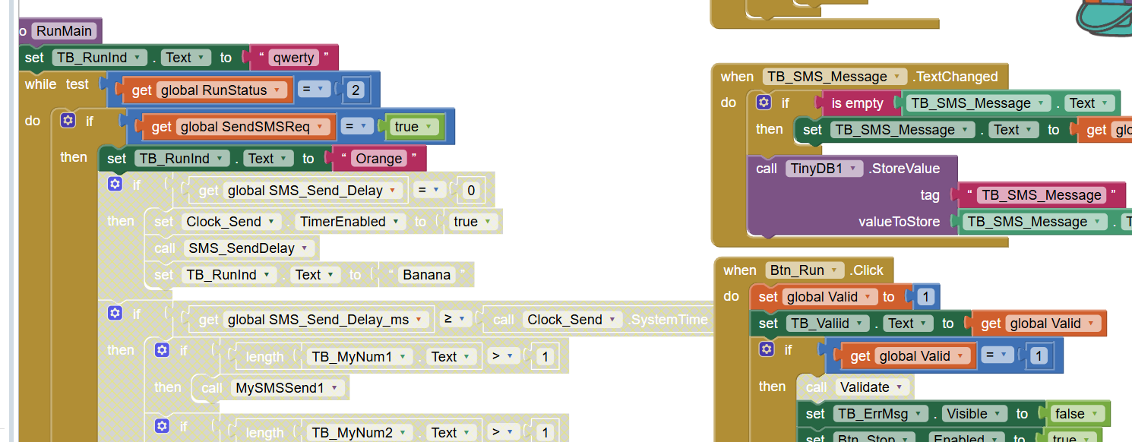Image resolution: width=1132 pixels, height=442 pixels.
Task: Open the gear icon on the 'is empty' if block
Action: pyautogui.click(x=764, y=103)
